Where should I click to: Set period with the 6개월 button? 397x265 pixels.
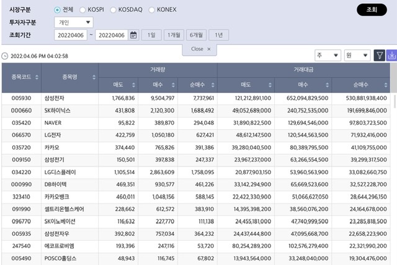196,35
